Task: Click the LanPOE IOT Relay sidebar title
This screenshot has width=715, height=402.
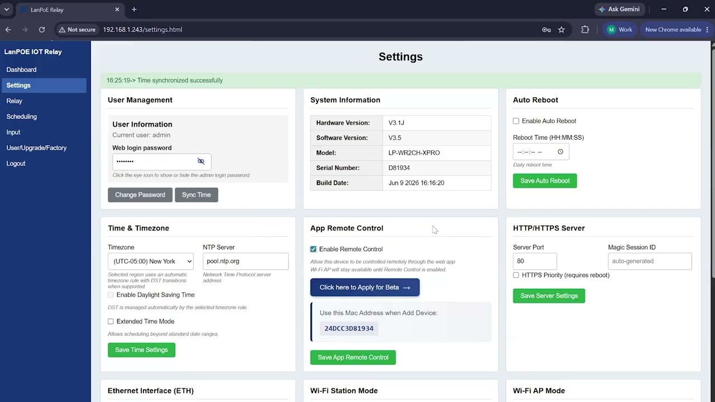Action: tap(33, 52)
